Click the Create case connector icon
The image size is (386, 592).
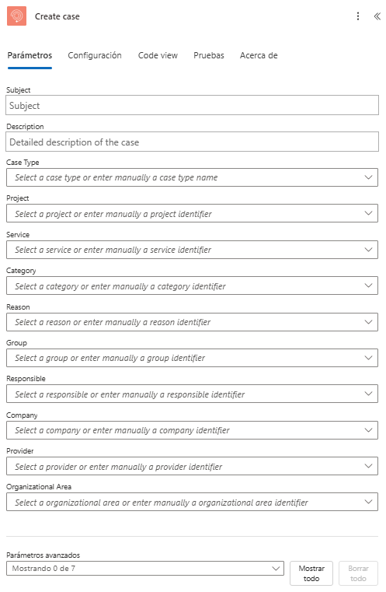pyautogui.click(x=16, y=16)
